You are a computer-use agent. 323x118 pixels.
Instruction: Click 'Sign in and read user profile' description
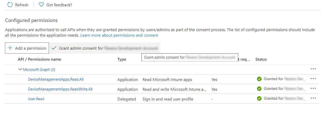click(x=168, y=99)
